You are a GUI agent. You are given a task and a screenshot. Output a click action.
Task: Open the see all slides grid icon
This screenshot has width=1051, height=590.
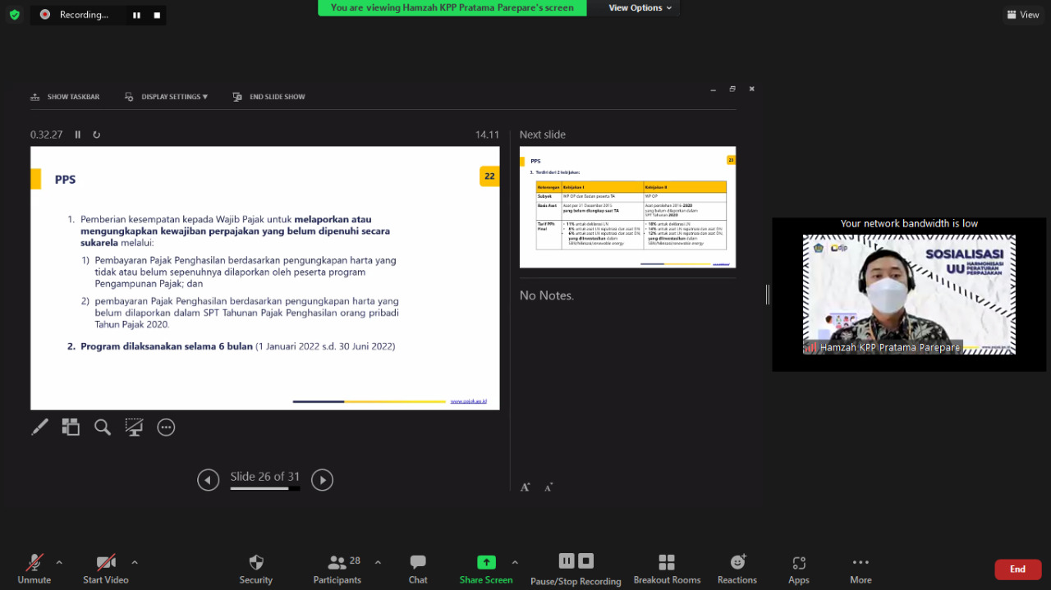[71, 428]
